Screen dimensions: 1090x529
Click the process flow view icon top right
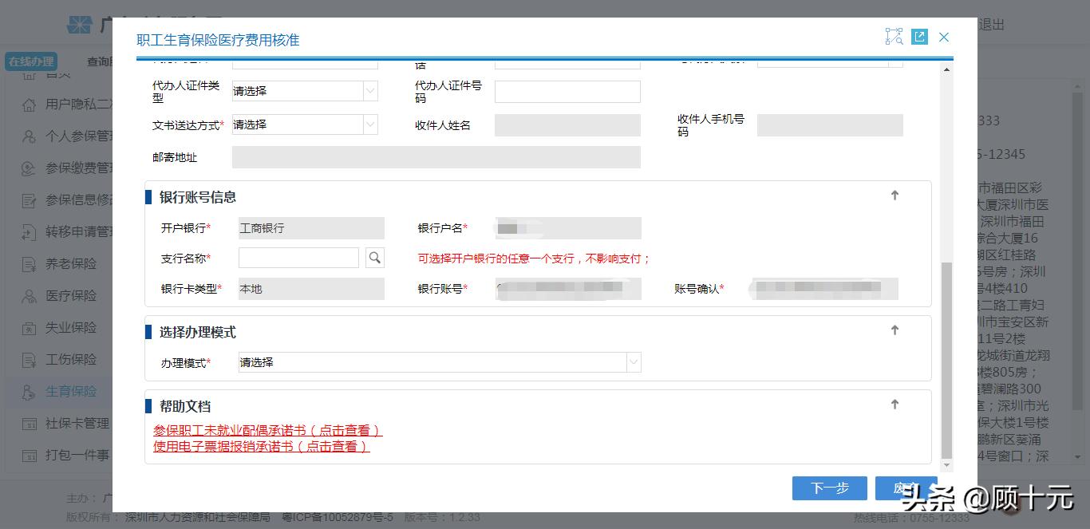click(894, 37)
